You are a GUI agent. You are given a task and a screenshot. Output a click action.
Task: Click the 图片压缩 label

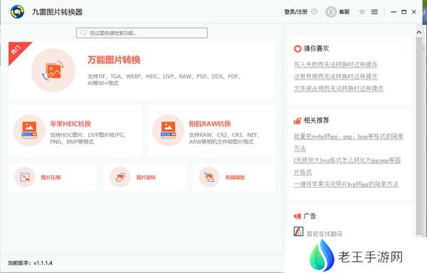51,177
